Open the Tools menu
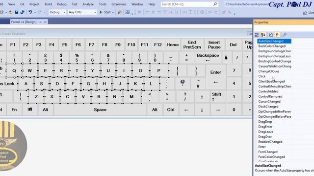The image size is (314, 176). coord(103,4)
